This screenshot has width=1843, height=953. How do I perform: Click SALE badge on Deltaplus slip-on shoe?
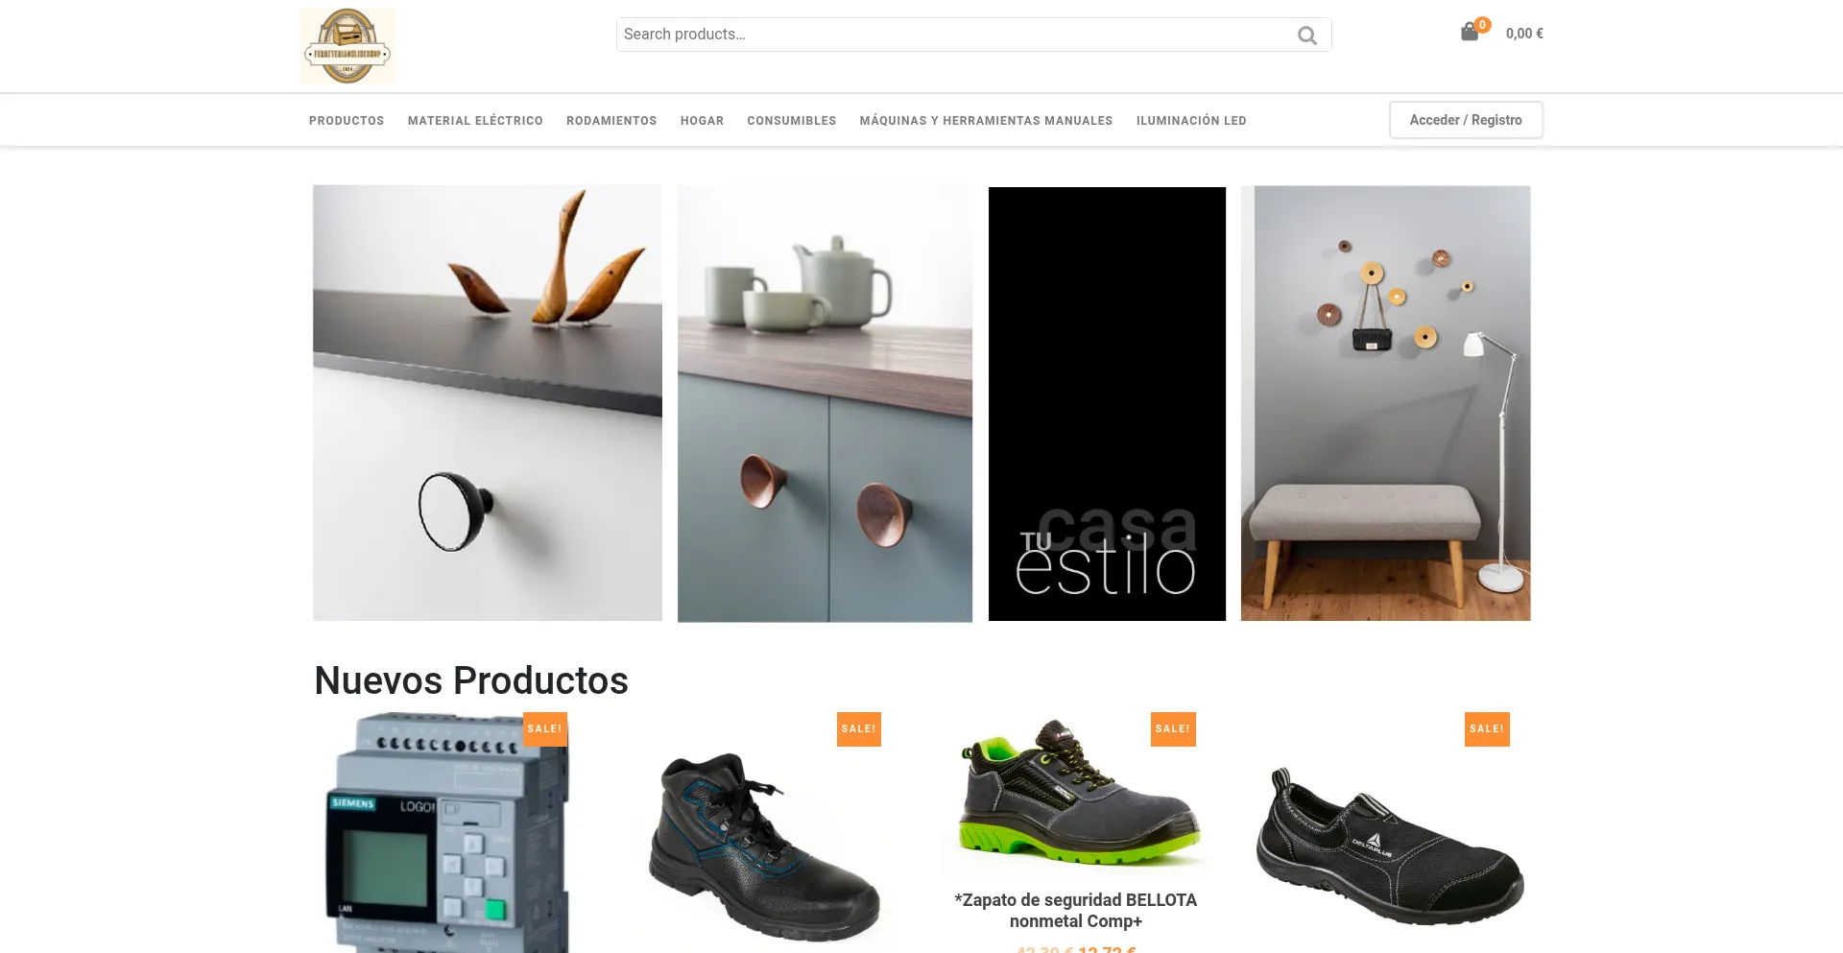click(1487, 729)
